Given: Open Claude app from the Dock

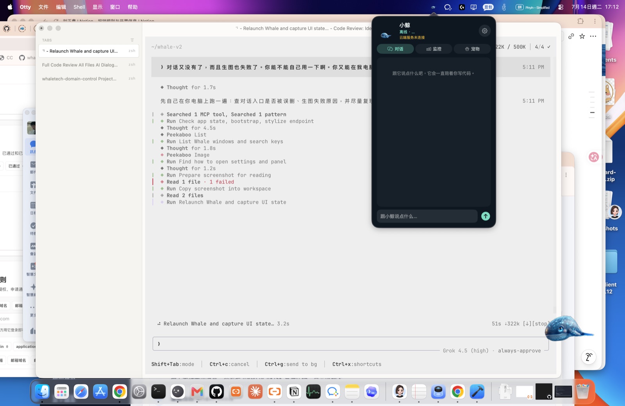Looking at the screenshot, I should (x=255, y=392).
